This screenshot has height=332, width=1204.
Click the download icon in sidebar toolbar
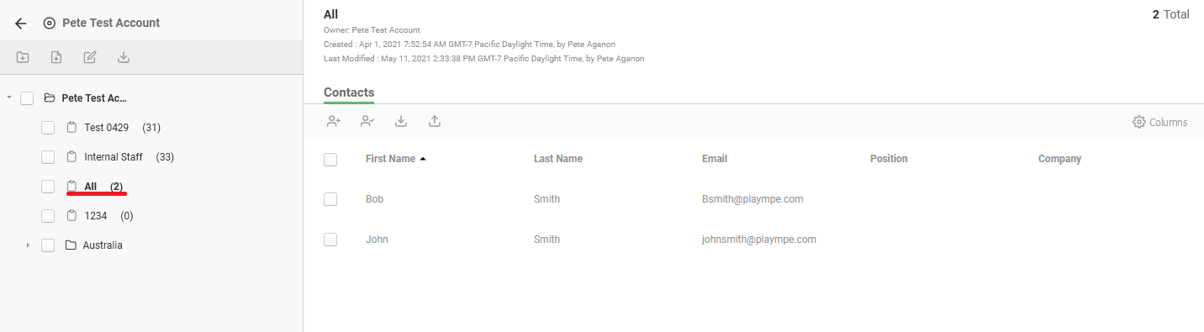click(x=124, y=57)
